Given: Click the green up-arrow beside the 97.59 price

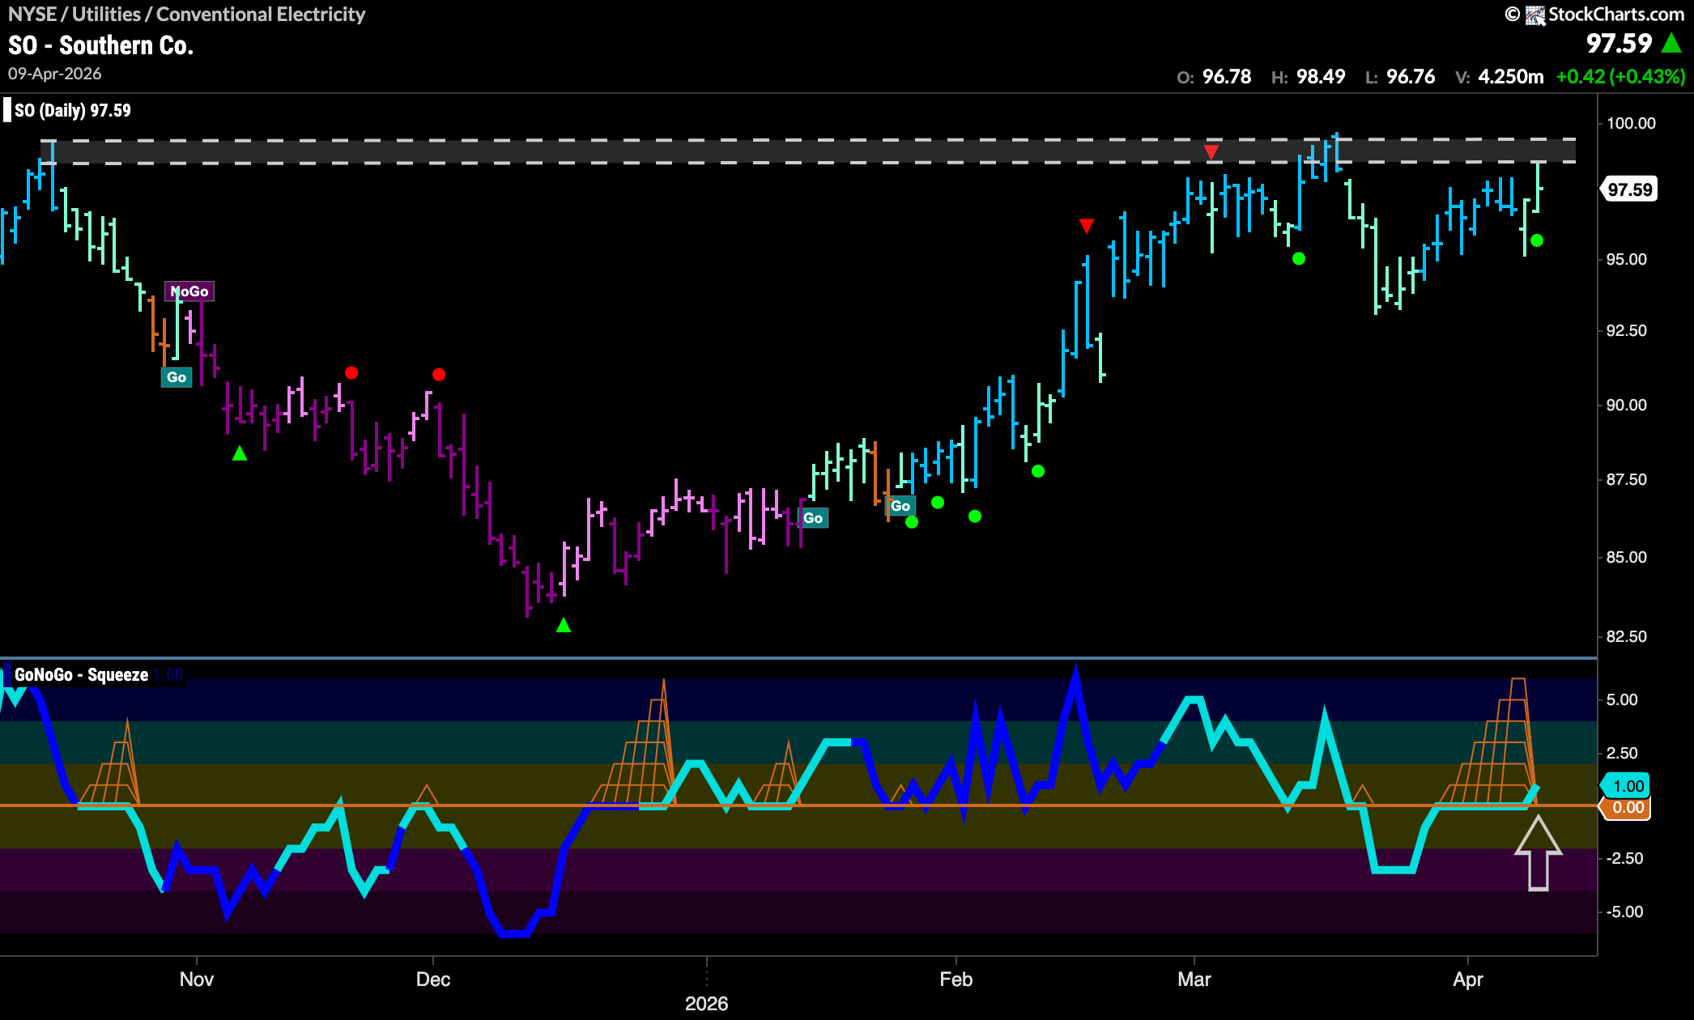Looking at the screenshot, I should [1671, 43].
